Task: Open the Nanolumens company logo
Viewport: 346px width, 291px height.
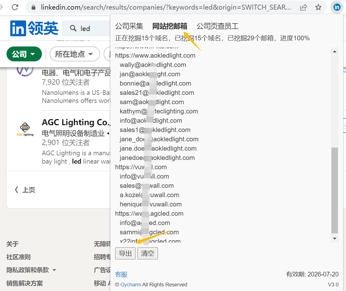Action: pyautogui.click(x=25, y=71)
